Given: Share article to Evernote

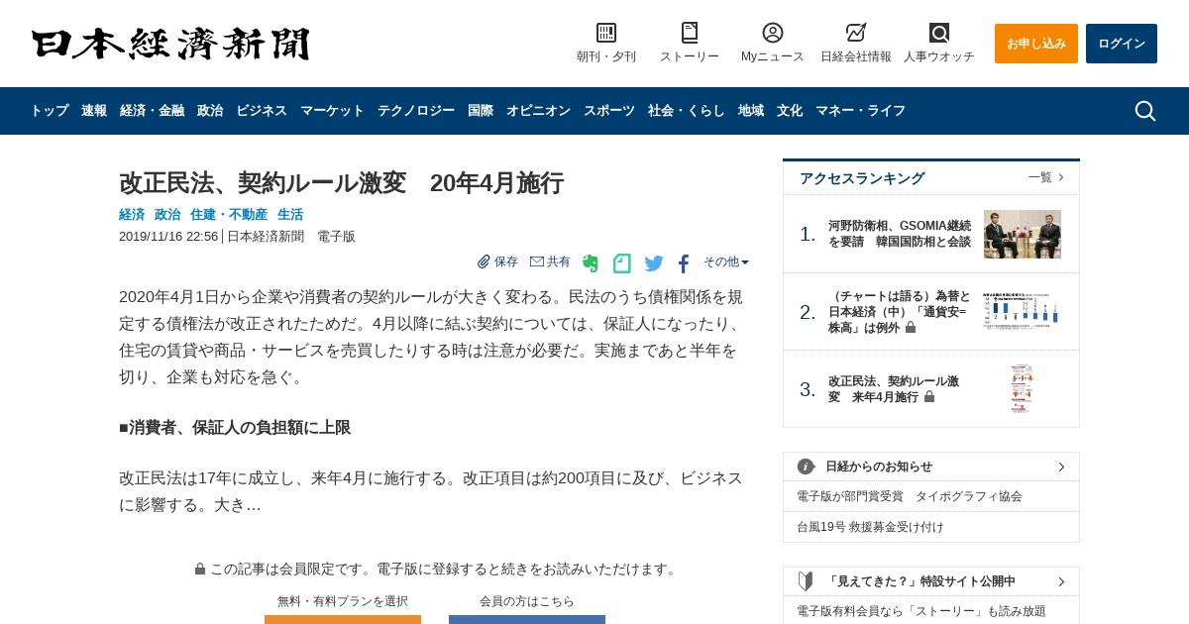Looking at the screenshot, I should point(591,263).
